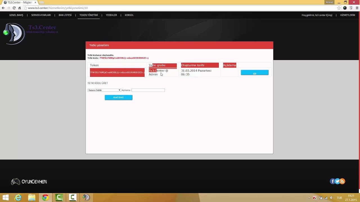Show hidden system tray icons
Image resolution: width=360 pixels, height=202 pixels.
click(309, 198)
